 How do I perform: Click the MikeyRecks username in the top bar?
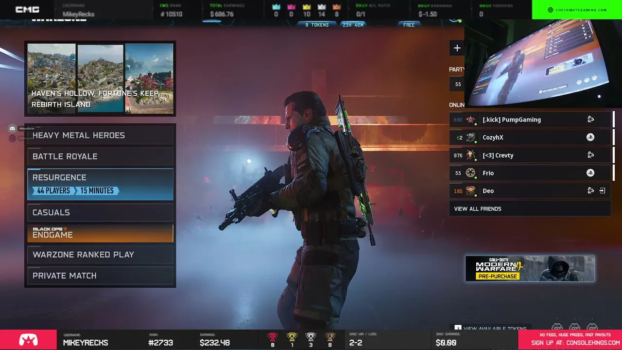[78, 14]
